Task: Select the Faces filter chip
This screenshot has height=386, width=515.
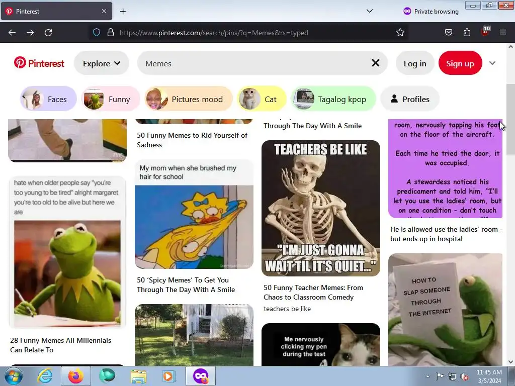Action: 48,99
